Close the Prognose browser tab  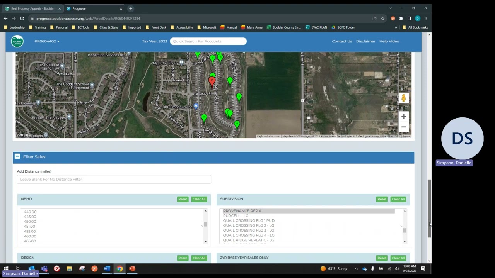click(x=121, y=8)
